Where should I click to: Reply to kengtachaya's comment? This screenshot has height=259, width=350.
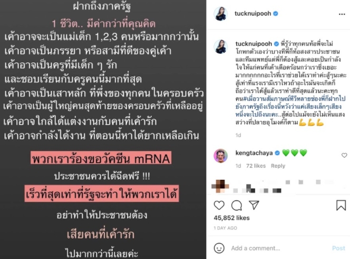[278, 166]
